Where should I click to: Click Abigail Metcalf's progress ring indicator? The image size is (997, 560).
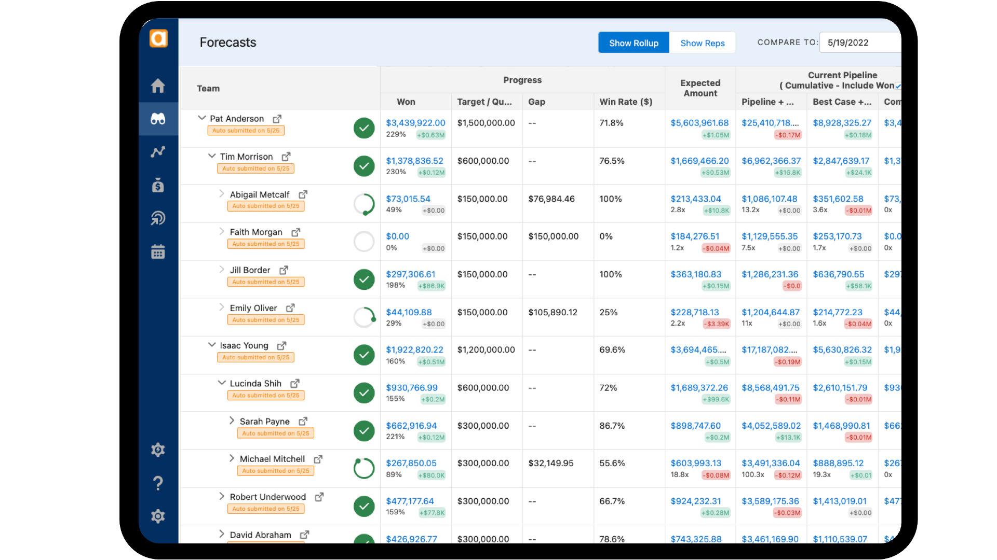[364, 204]
